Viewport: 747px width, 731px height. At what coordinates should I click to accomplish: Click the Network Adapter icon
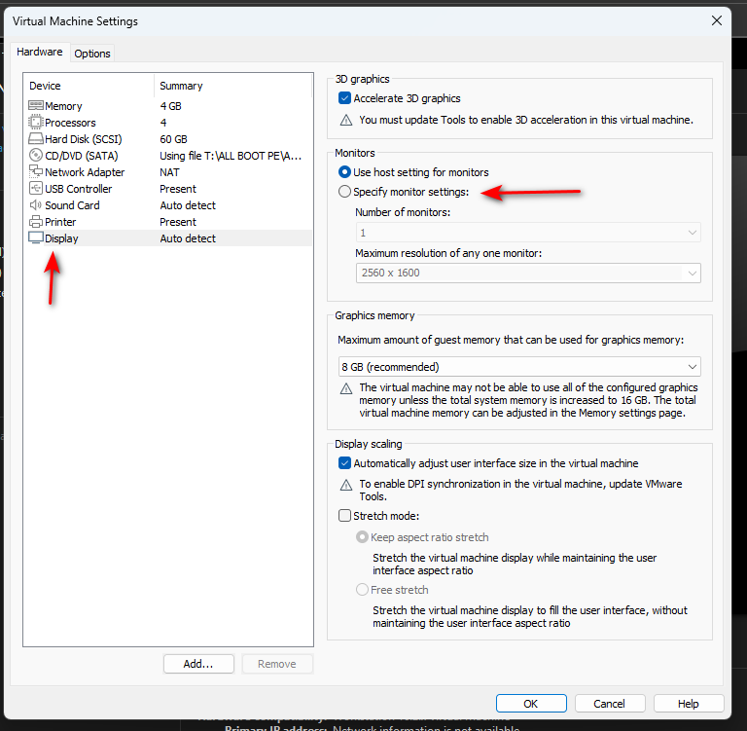[36, 171]
